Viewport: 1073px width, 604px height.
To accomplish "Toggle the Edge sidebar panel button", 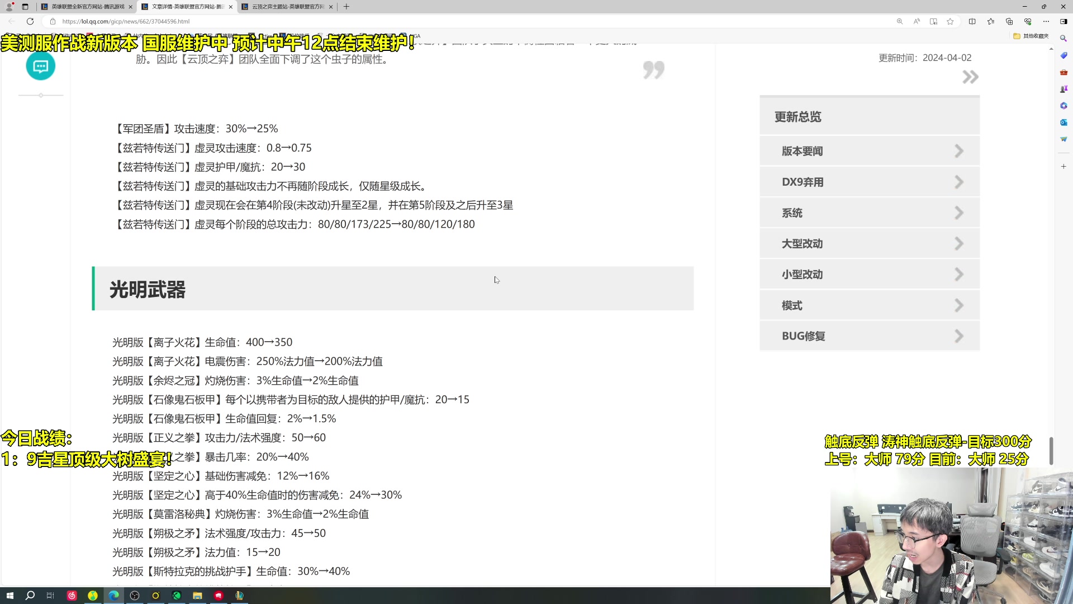I will pyautogui.click(x=1063, y=21).
